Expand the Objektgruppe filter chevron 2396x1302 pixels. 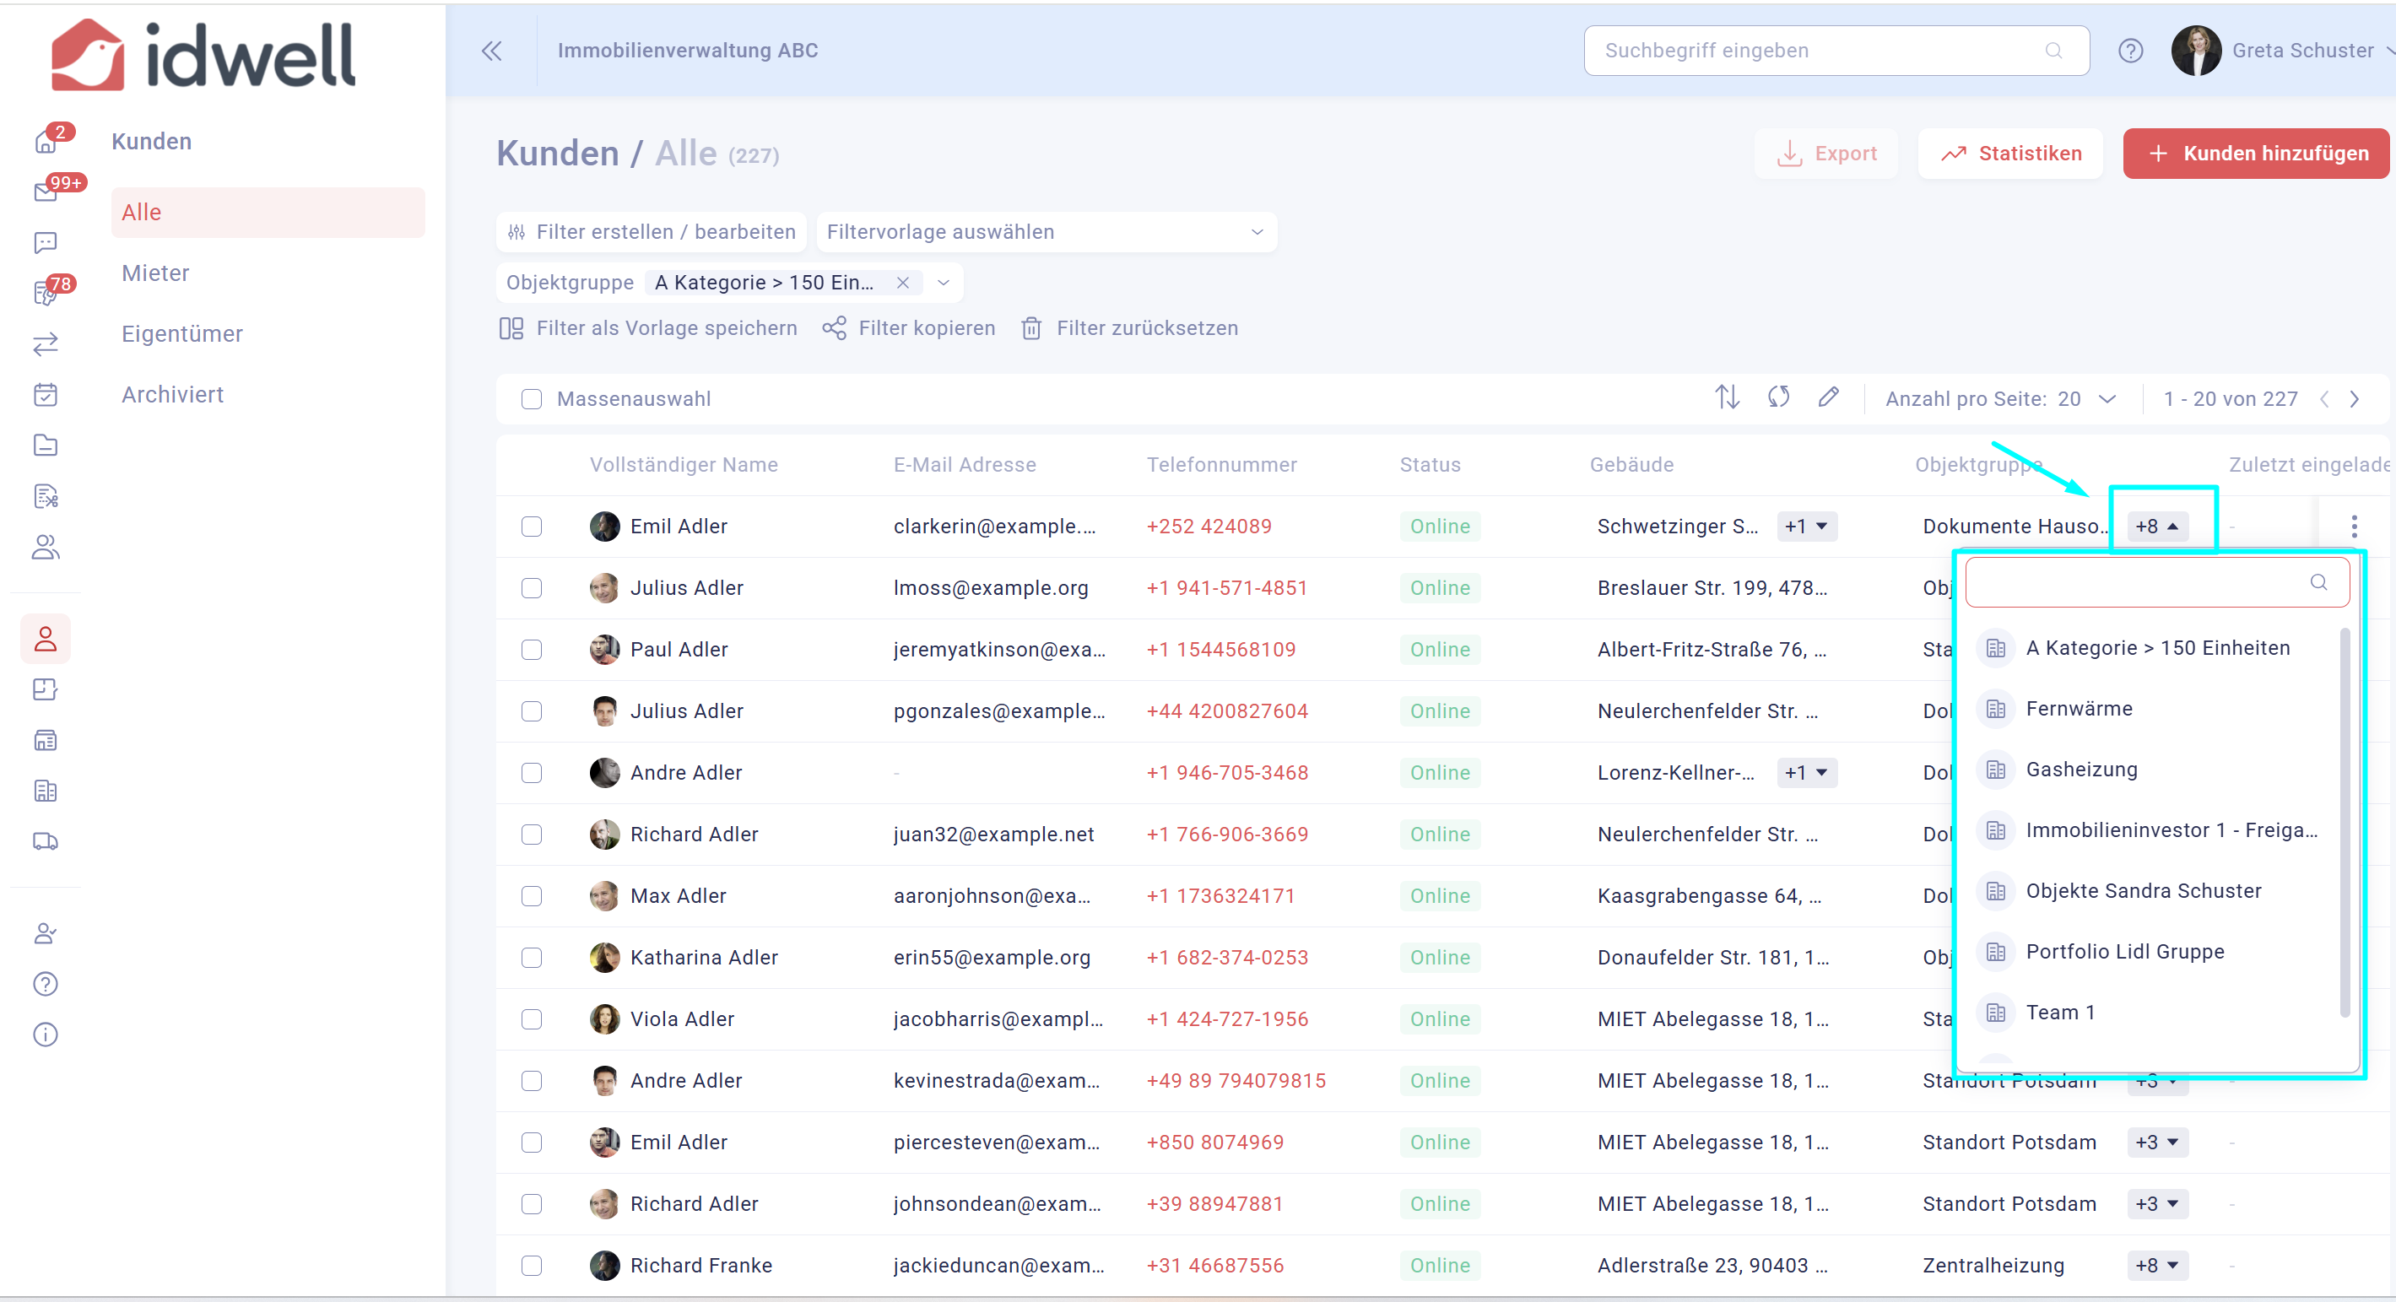click(x=944, y=283)
